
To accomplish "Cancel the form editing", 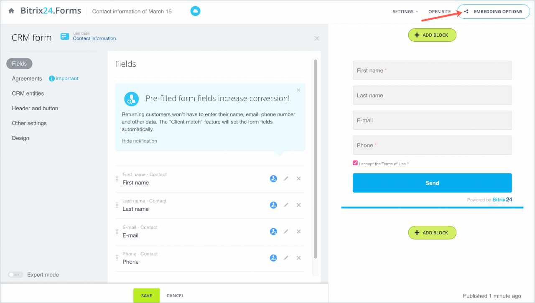I will coord(175,295).
